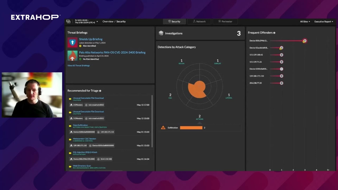This screenshot has height=190, width=338.
Task: Click the yellow tag icon beside Meterpreter C&C Session
Action: [x=70, y=140]
